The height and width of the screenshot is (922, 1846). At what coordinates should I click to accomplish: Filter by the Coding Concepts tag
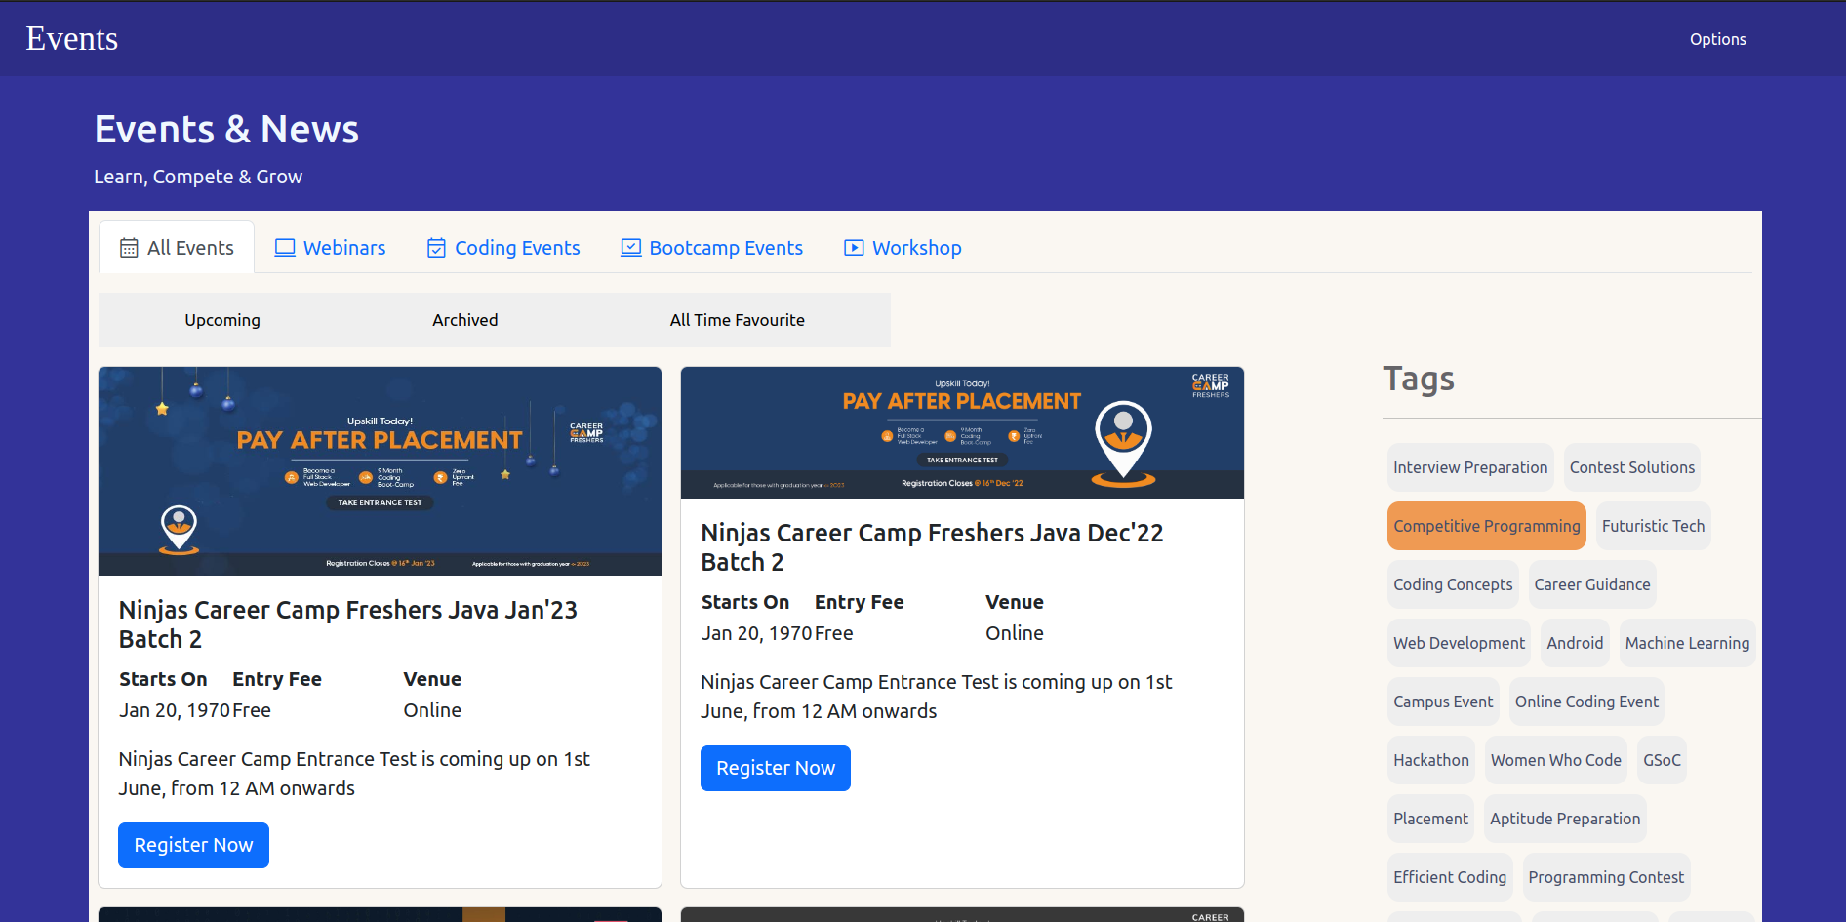[x=1453, y=584]
